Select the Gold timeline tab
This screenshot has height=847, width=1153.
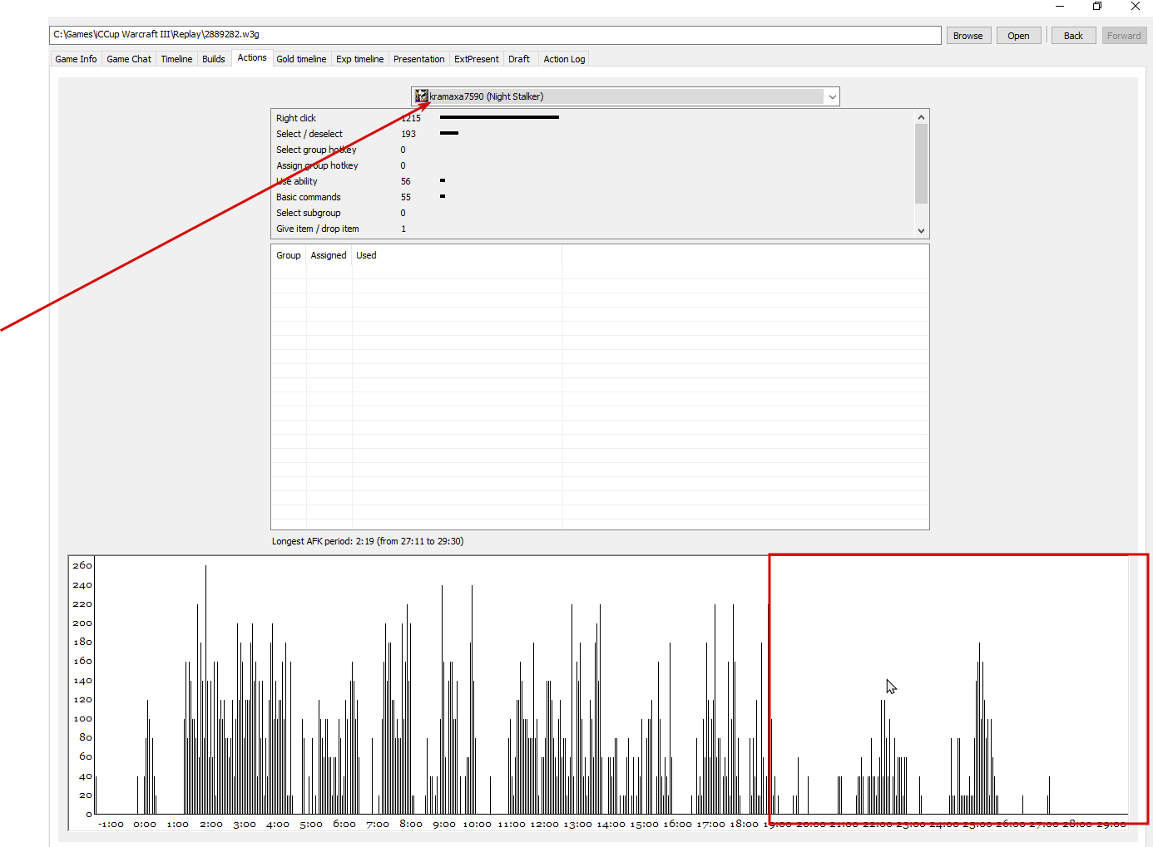click(301, 59)
